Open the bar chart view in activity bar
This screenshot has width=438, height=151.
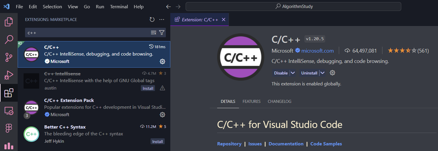tap(9, 146)
